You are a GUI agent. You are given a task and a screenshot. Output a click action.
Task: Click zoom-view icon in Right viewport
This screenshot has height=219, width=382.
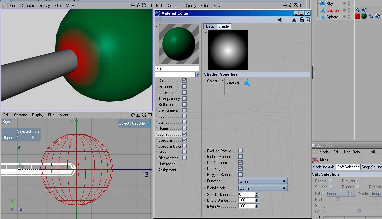click(x=138, y=115)
